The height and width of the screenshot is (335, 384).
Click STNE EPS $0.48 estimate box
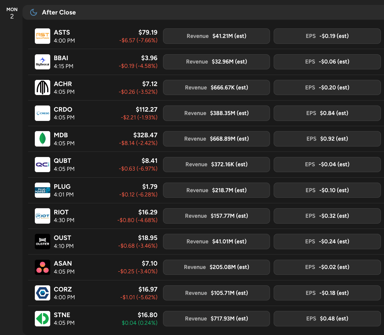(327, 319)
